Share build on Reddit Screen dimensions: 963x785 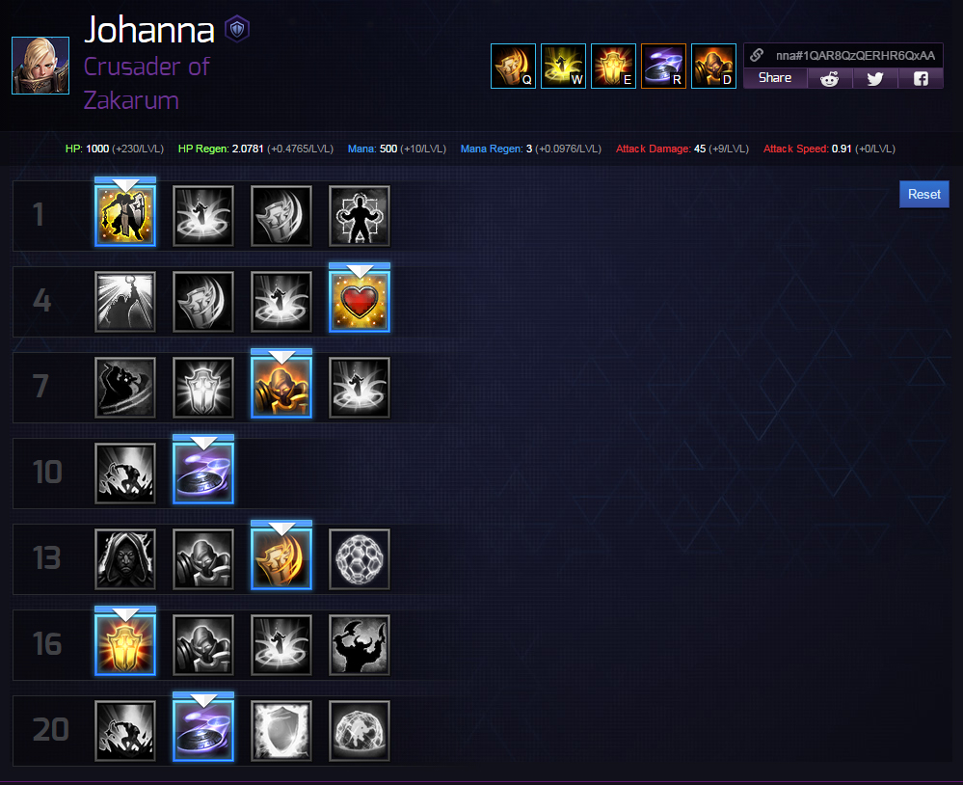[830, 79]
